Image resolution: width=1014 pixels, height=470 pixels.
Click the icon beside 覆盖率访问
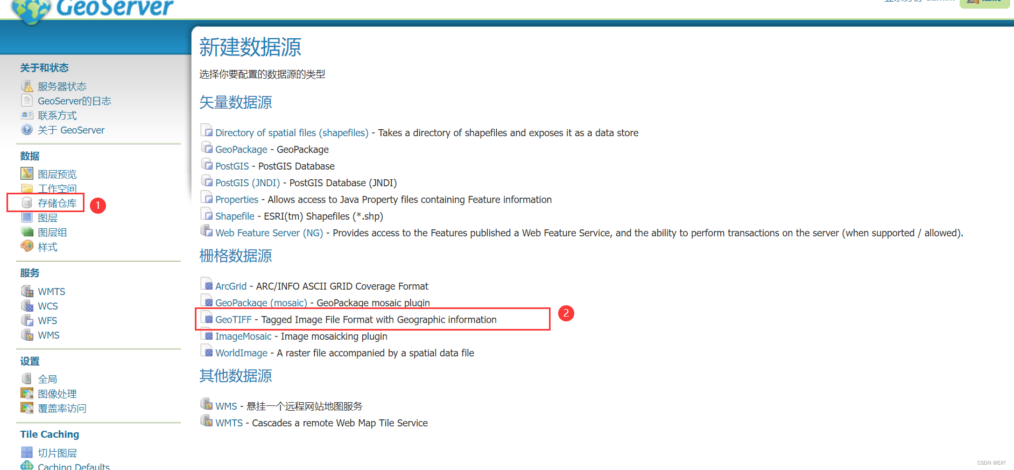point(27,408)
